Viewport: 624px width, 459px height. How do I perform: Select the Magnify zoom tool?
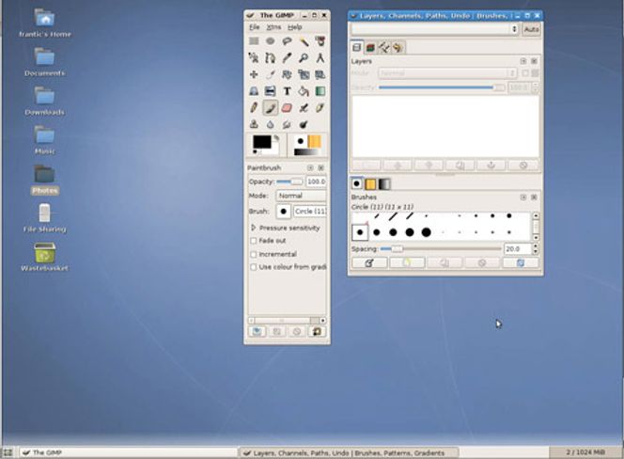coord(304,57)
